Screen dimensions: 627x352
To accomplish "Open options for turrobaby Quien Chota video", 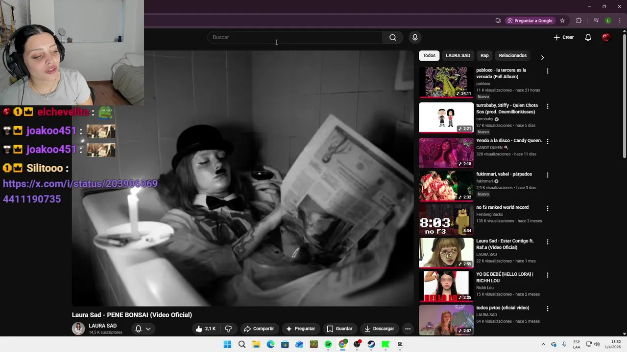I will point(548,106).
